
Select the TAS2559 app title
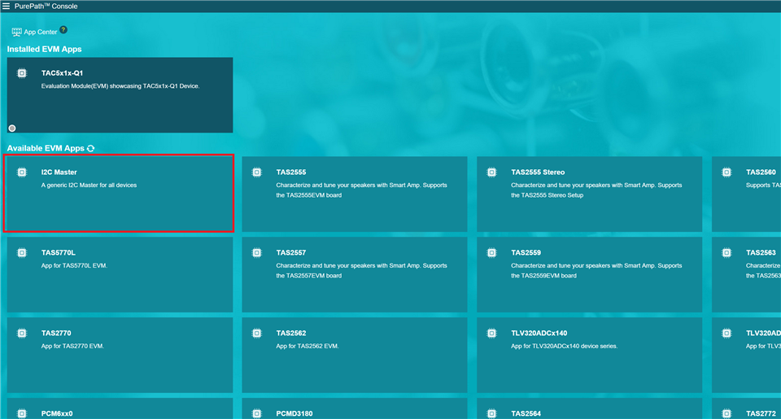pos(526,252)
